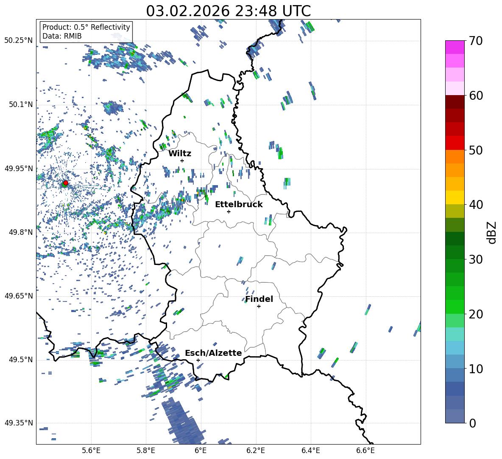This screenshot has height=459, width=502.
Task: Click the red radar site marker dot
Action: click(66, 183)
